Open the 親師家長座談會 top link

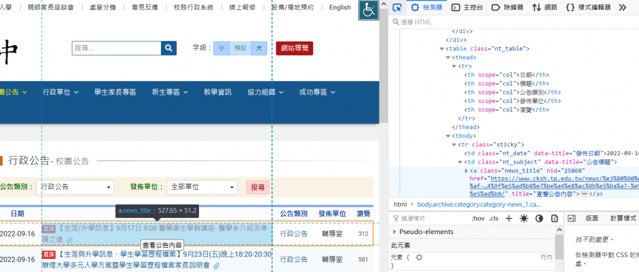tap(51, 7)
